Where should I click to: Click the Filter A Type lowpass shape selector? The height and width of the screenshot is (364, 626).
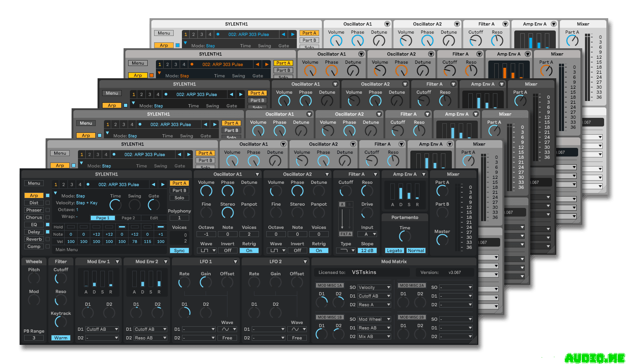tap(346, 251)
